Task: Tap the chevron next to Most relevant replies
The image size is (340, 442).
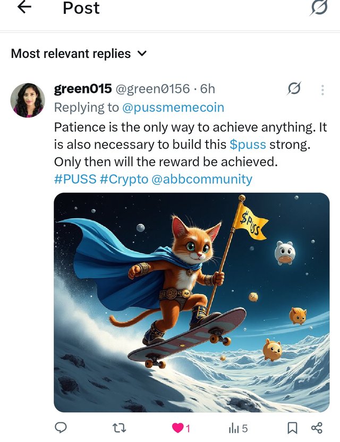Action: coord(143,53)
